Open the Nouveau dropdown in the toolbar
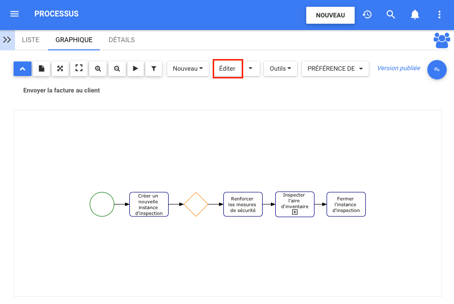 pyautogui.click(x=188, y=69)
